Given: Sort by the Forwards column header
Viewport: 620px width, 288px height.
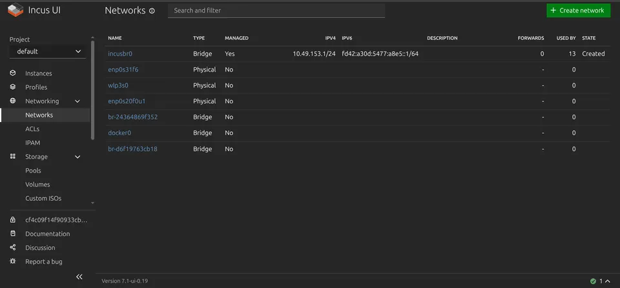Looking at the screenshot, I should pyautogui.click(x=531, y=38).
